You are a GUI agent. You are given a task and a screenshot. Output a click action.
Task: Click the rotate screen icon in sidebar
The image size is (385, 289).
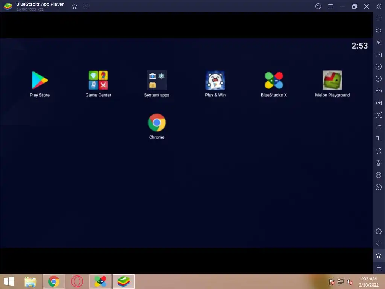(379, 139)
